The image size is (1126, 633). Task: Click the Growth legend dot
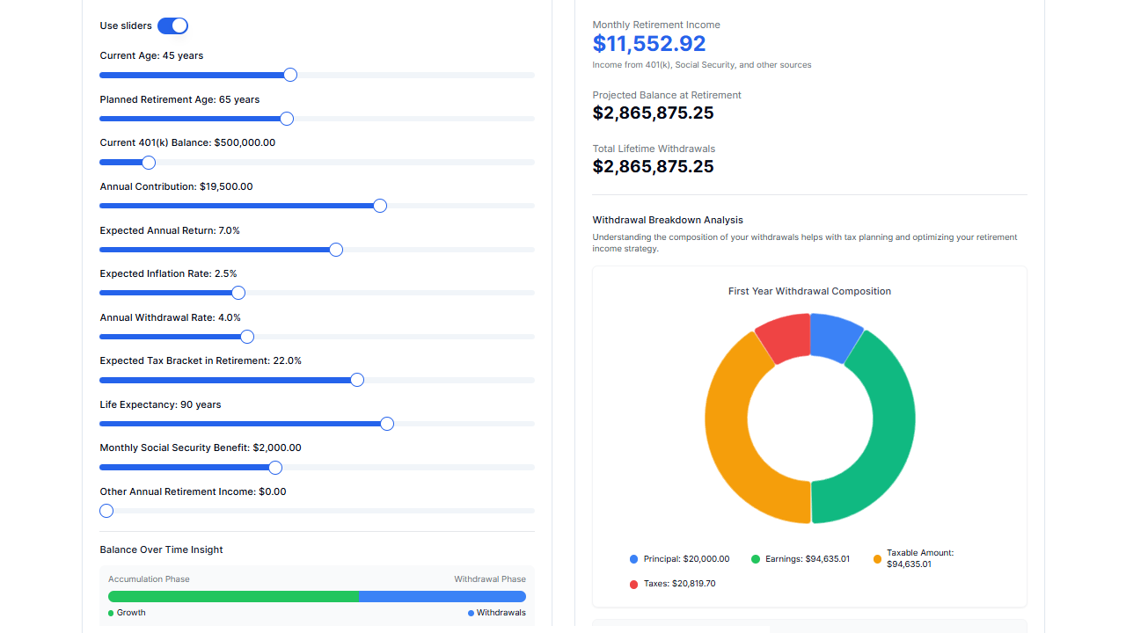coord(110,613)
